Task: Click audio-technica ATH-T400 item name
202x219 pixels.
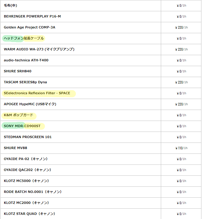Action: click(26, 60)
